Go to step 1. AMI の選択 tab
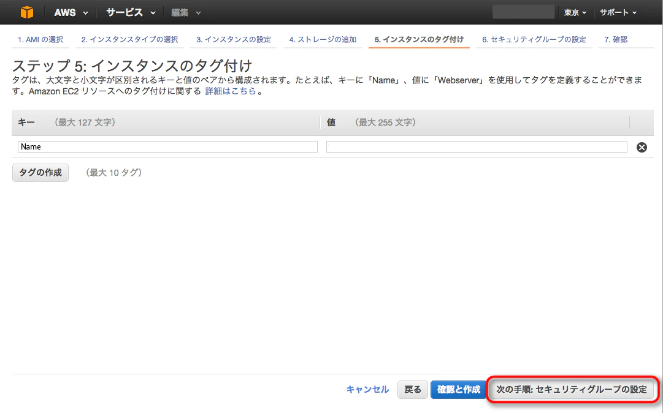 pyautogui.click(x=40, y=39)
